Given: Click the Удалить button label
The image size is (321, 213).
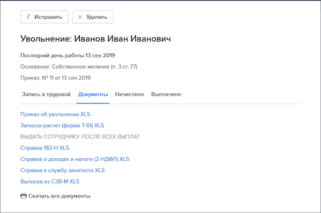Looking at the screenshot, I should 96,17.
